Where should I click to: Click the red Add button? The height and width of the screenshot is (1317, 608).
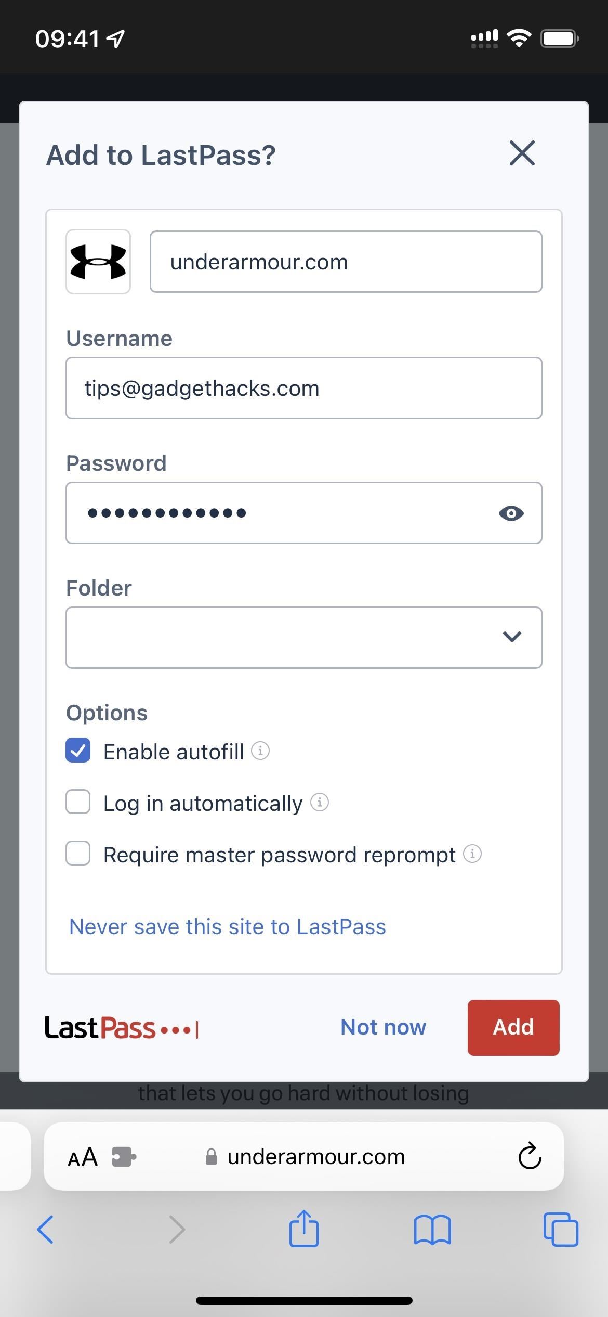tap(513, 1028)
